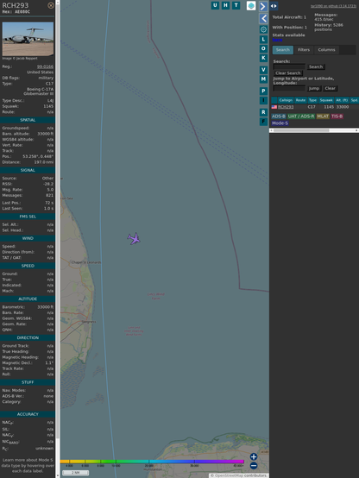This screenshot has width=359, height=478.
Task: Click the left chevron to shrink sidebar
Action: (263, 19)
